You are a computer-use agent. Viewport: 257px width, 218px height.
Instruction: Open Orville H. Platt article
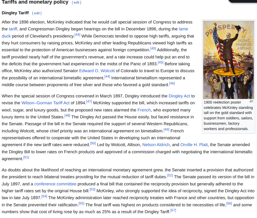tap(194, 145)
